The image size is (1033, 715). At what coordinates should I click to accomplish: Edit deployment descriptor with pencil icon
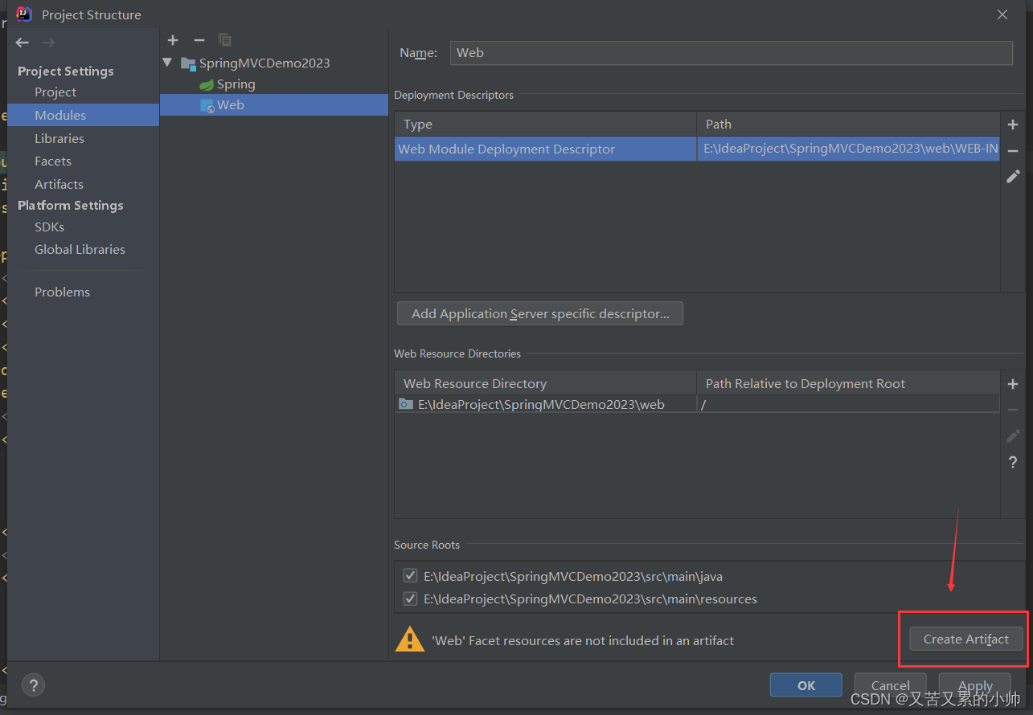pyautogui.click(x=1013, y=176)
